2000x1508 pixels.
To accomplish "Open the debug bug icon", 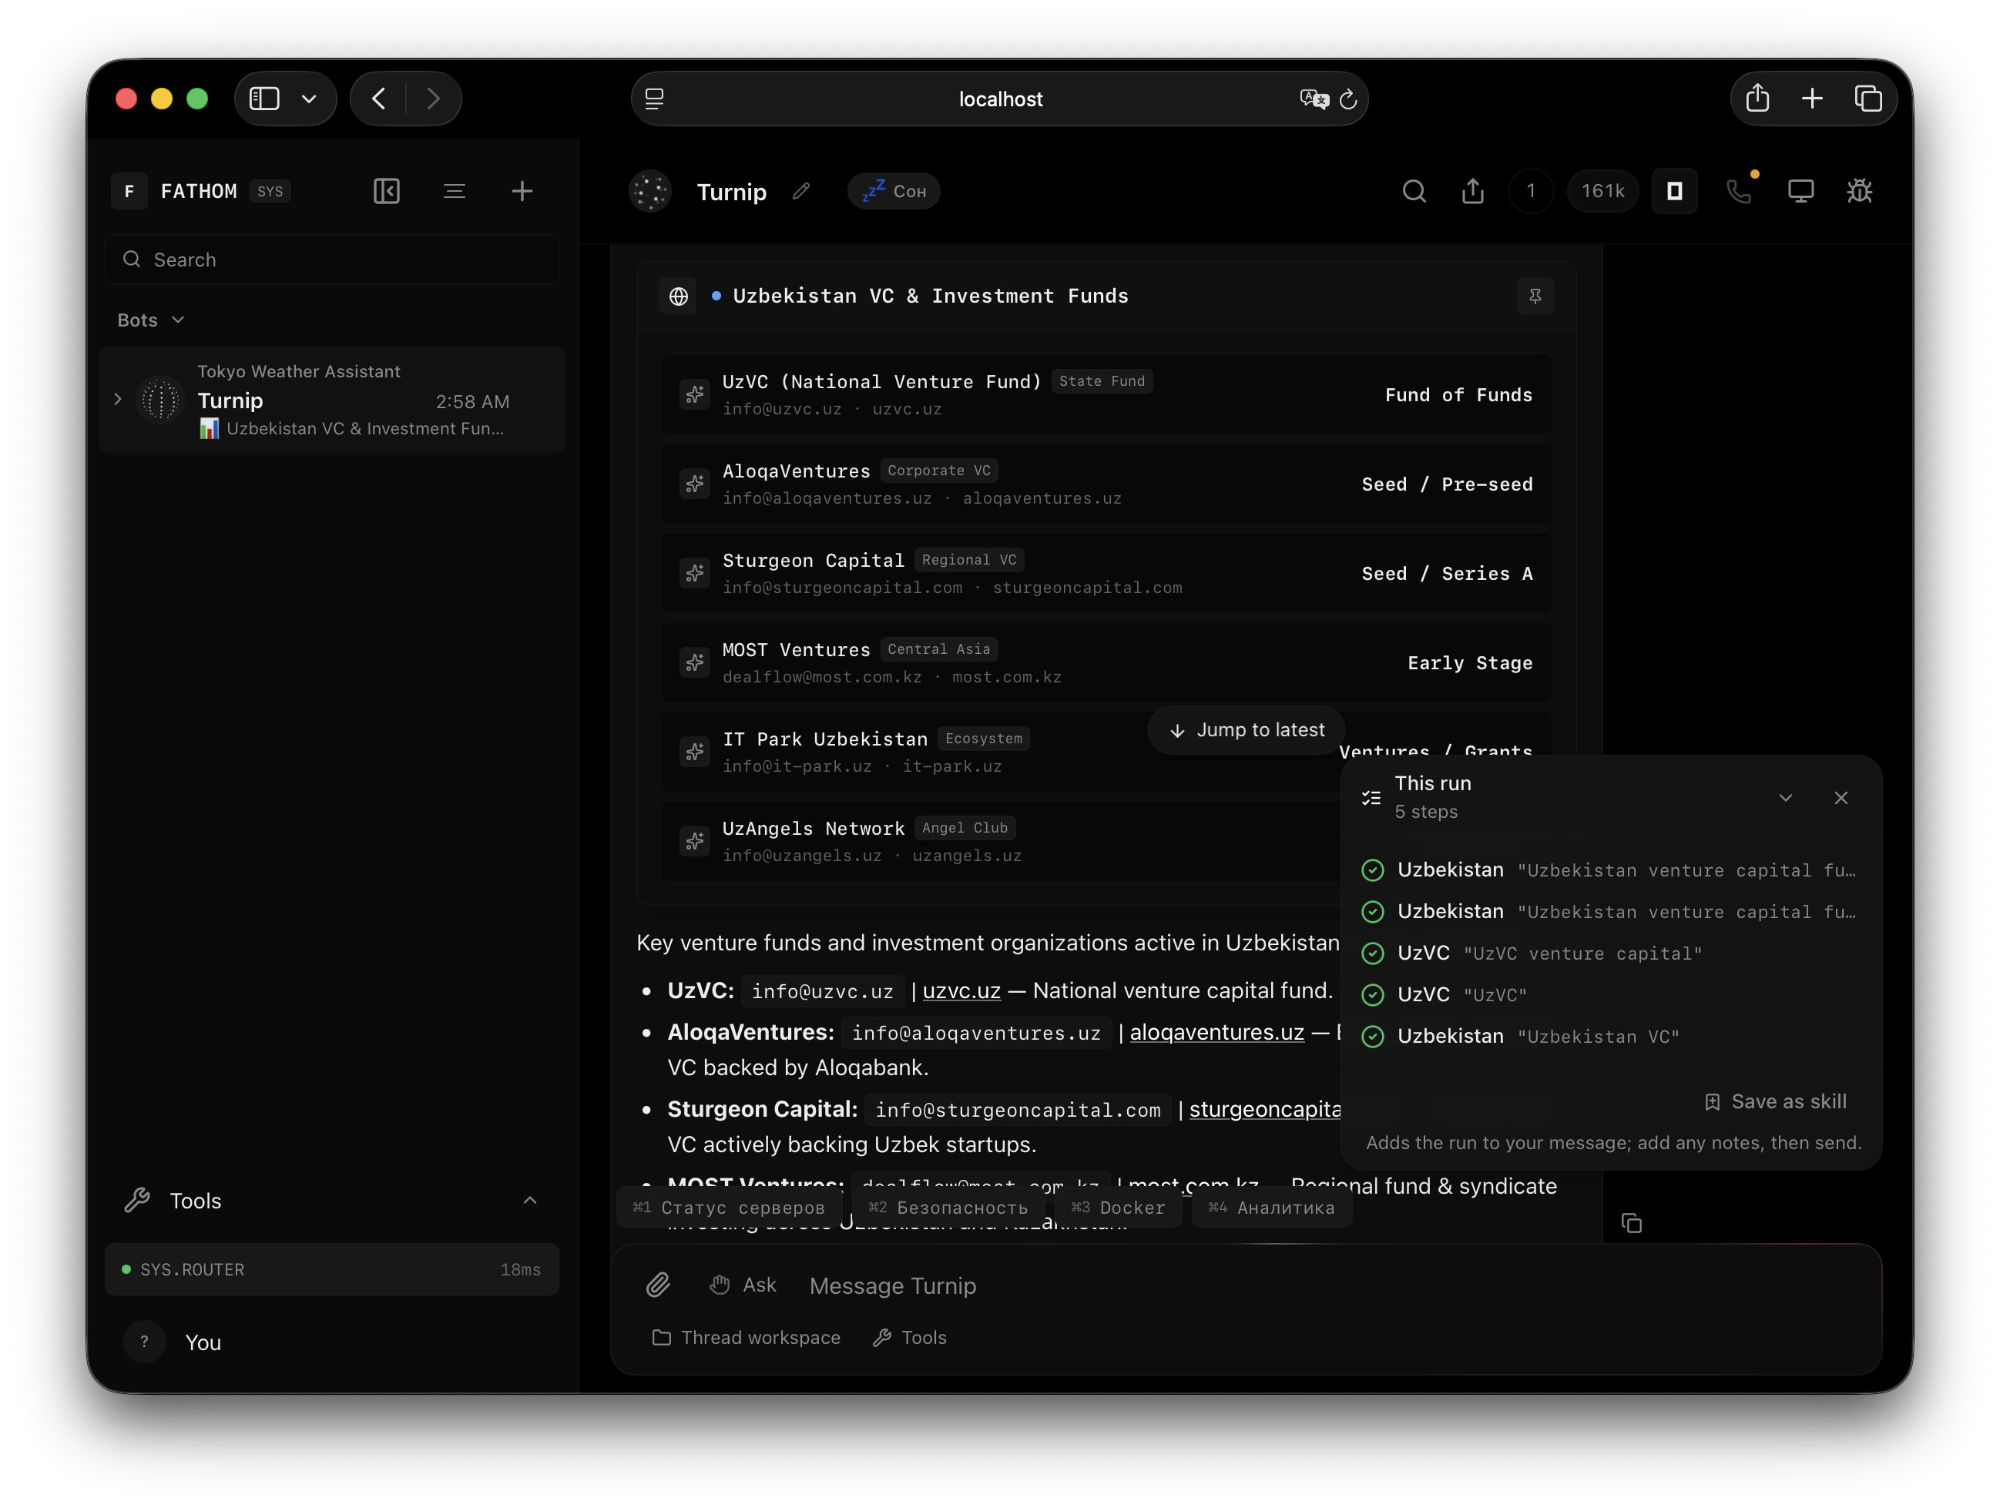I will 1860,191.
